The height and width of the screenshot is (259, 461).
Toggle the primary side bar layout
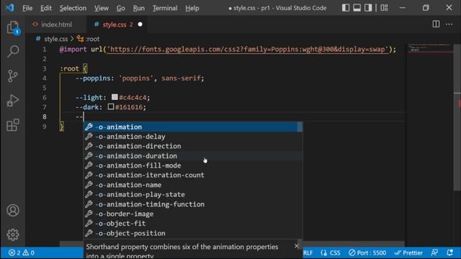(346, 8)
